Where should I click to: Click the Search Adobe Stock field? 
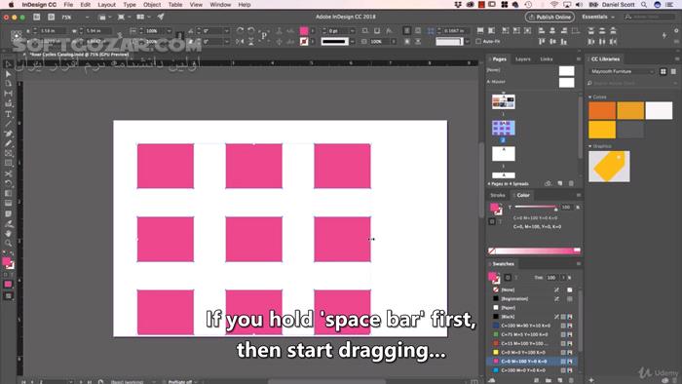click(x=631, y=83)
